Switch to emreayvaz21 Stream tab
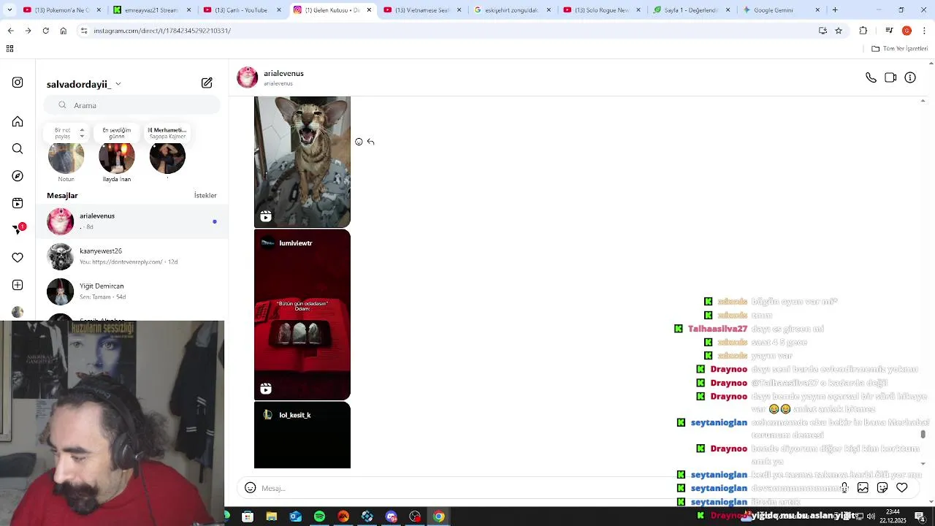The width and height of the screenshot is (935, 526). coord(151,10)
